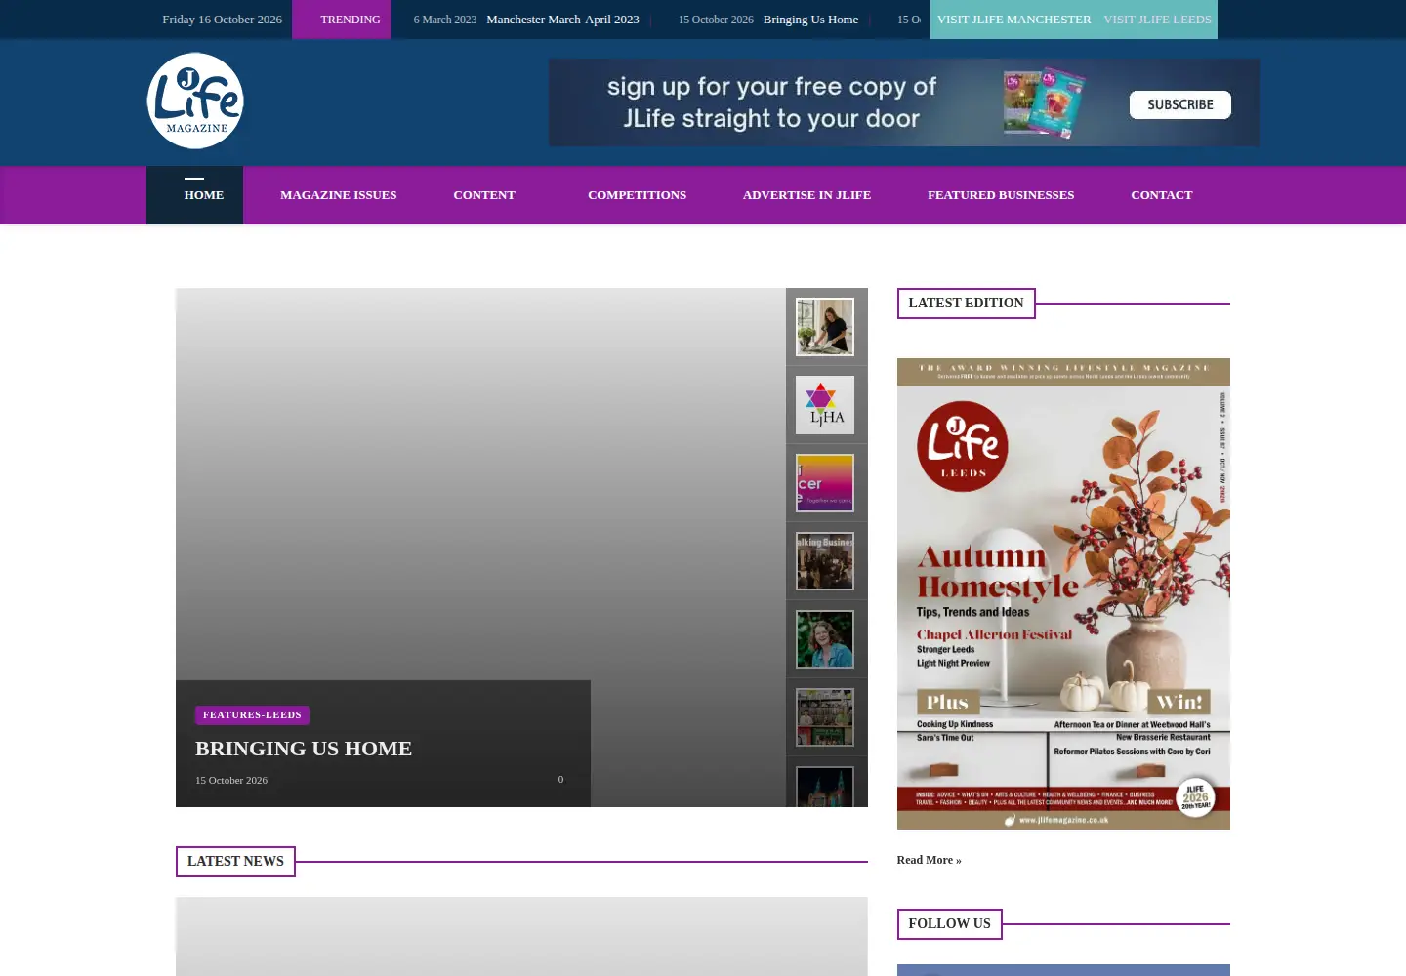Click the date Friday 16 October 2026
The height and width of the screenshot is (976, 1406).
pos(223,20)
